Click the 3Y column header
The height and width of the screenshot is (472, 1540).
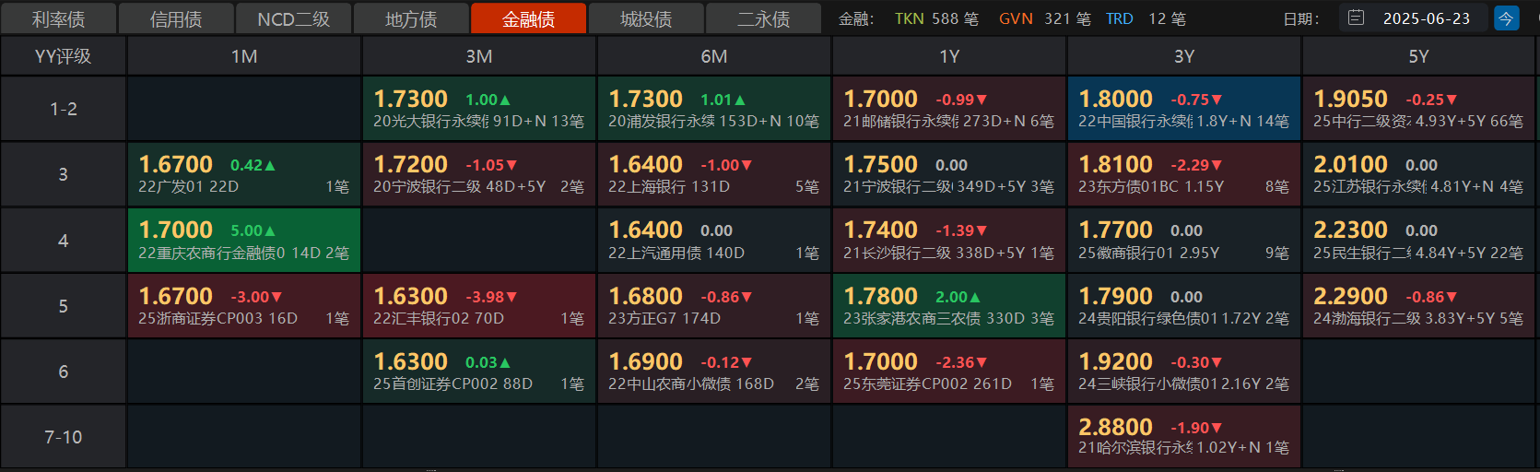click(1184, 56)
